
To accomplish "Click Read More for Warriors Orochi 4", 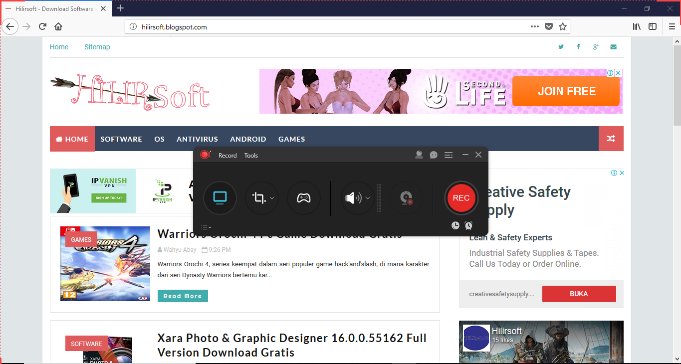I will pos(183,296).
